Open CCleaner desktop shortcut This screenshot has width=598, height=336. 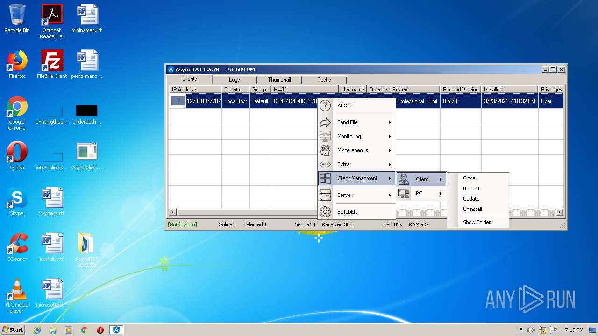click(17, 248)
